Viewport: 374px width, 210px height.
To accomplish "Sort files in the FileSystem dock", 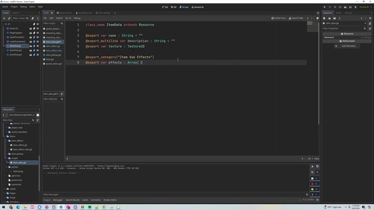I will point(37,120).
